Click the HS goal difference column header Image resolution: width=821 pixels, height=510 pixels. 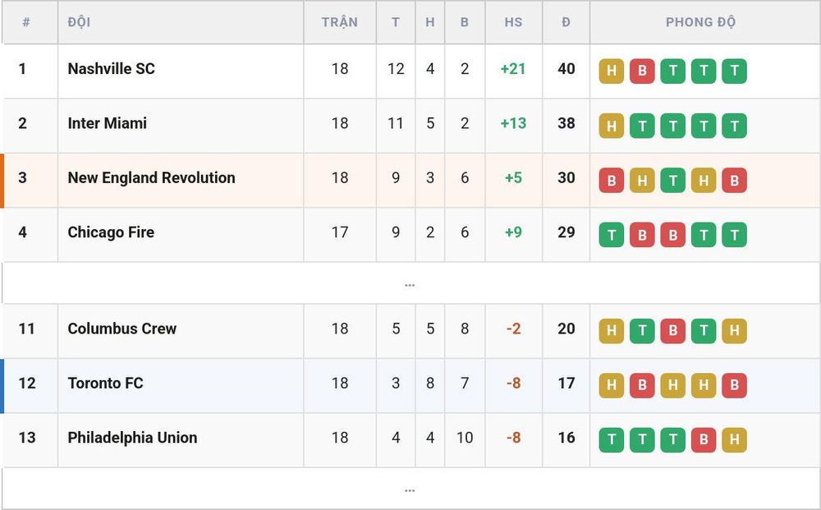click(513, 22)
